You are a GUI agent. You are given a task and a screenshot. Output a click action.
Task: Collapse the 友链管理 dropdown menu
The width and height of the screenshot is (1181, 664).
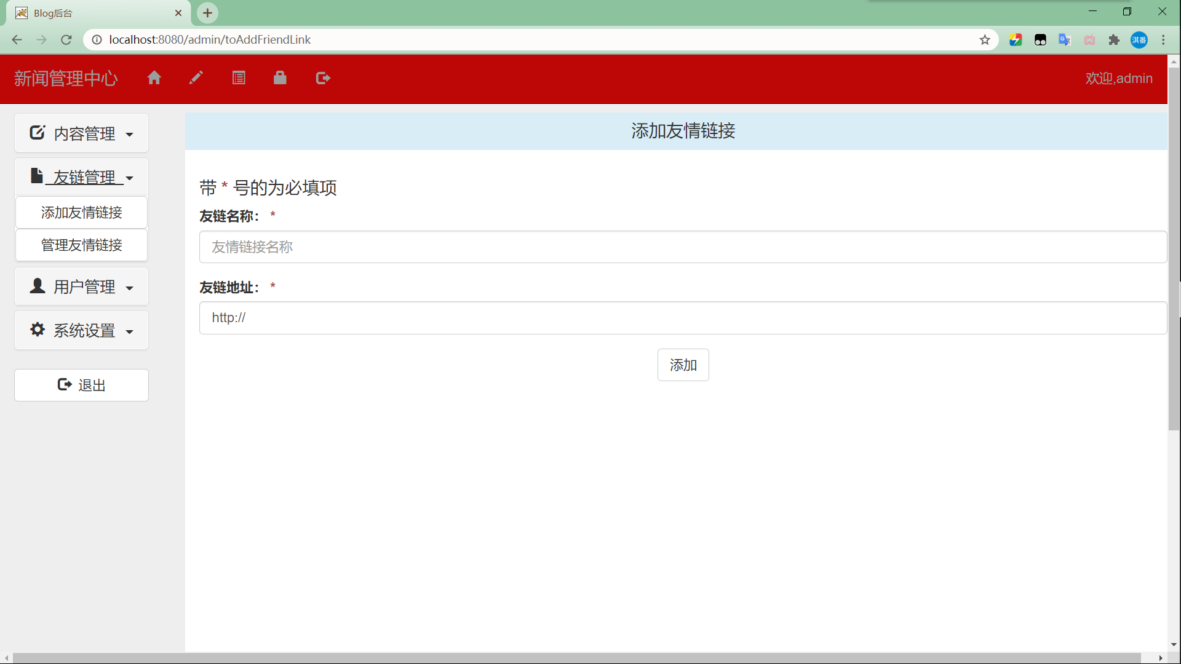[81, 177]
